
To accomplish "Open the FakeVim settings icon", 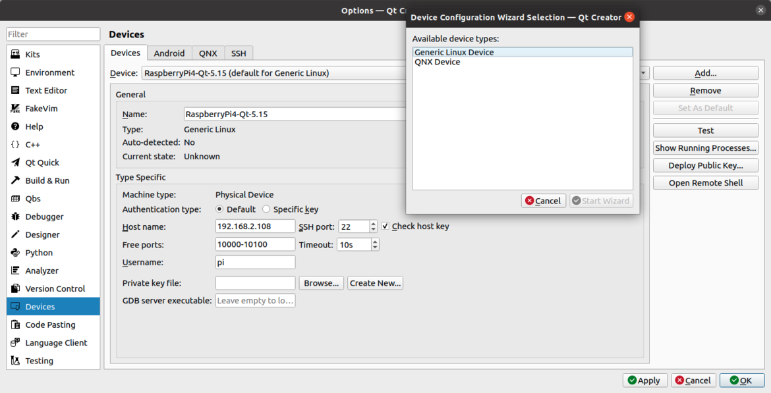I will point(15,109).
